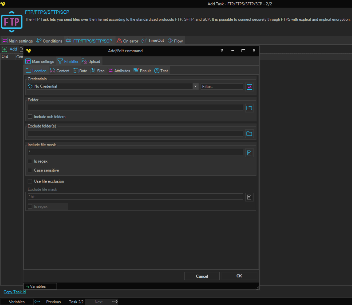
Task: Open the Content filter tab
Action: click(x=60, y=71)
